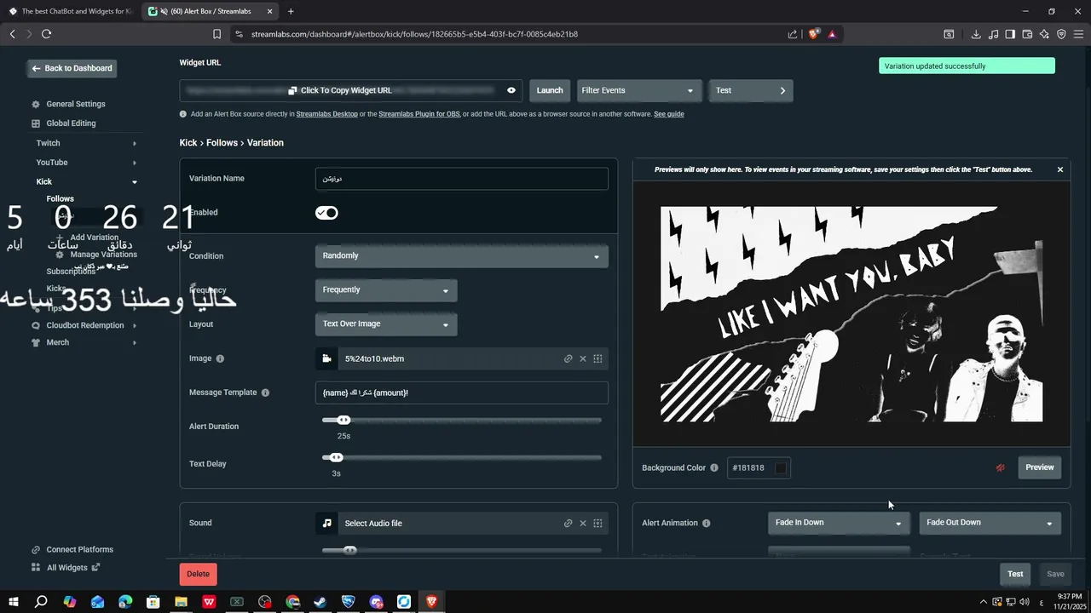Viewport: 1091px width, 613px height.
Task: Click the Sound volume slider handle
Action: 349,550
